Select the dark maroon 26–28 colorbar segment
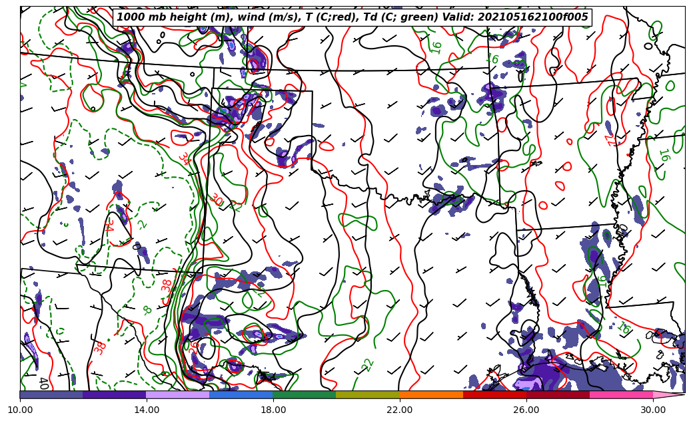The height and width of the screenshot is (421, 691). (x=558, y=394)
